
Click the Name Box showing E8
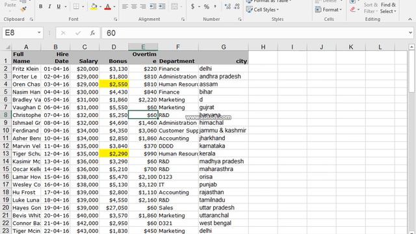pos(19,33)
